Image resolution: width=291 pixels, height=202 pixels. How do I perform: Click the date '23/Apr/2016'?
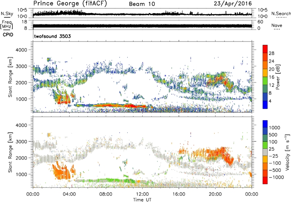(x=233, y=4)
